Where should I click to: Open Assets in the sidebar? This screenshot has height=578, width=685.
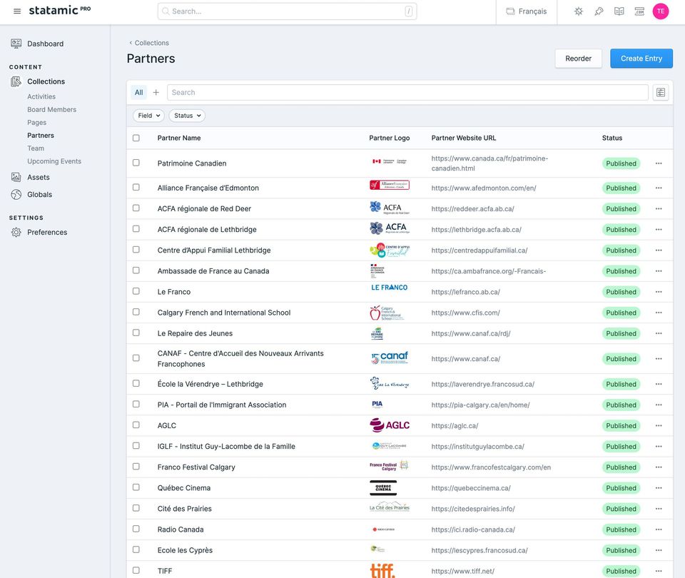(x=39, y=177)
